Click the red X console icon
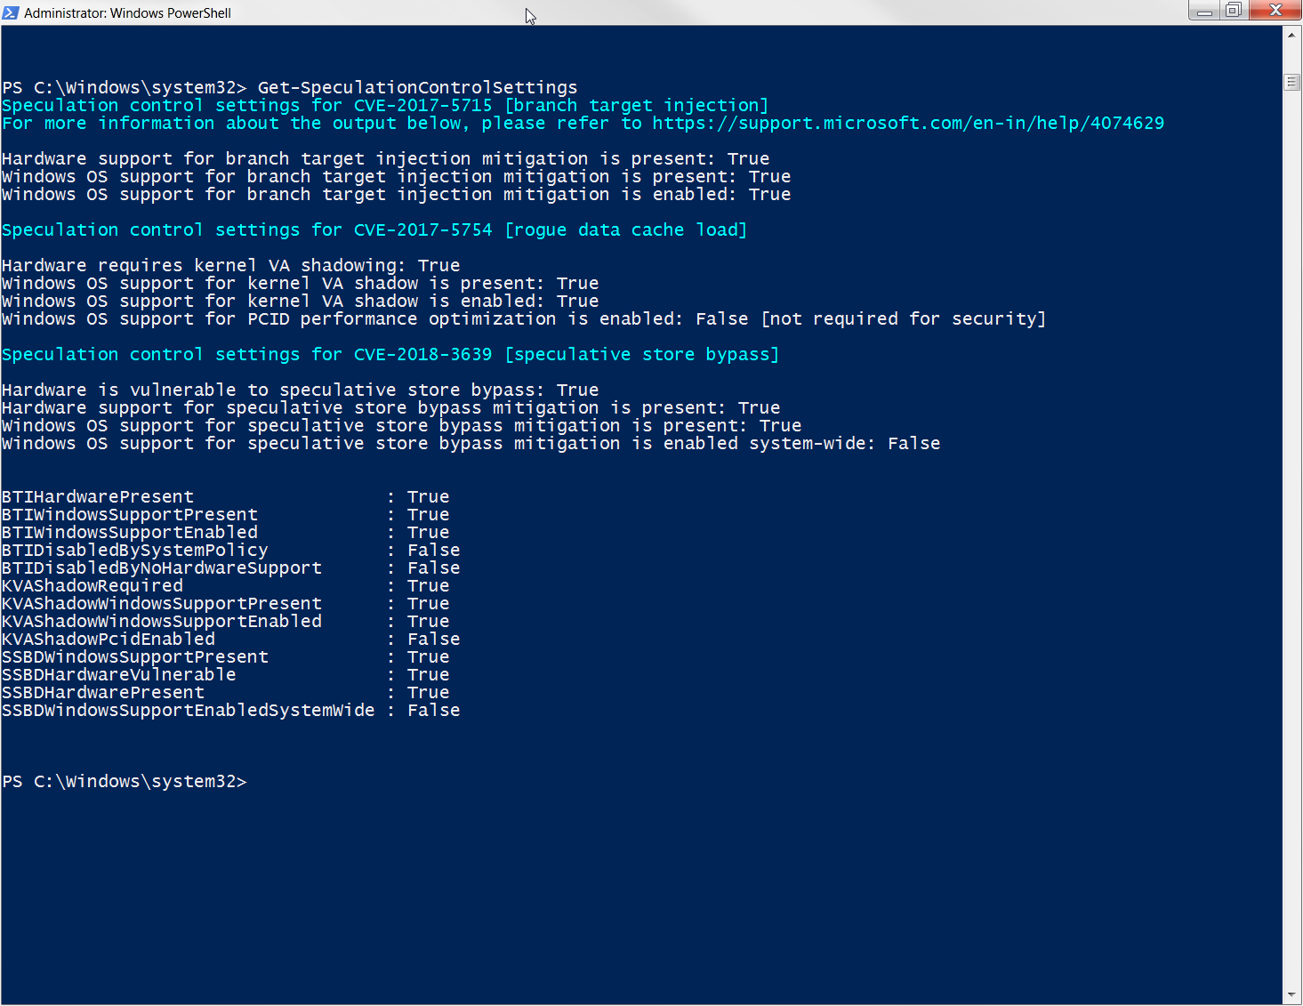The height and width of the screenshot is (1006, 1303). click(x=1275, y=12)
